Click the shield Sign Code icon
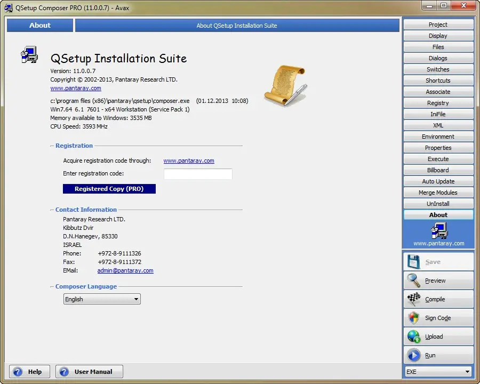The image size is (480, 384). click(413, 318)
